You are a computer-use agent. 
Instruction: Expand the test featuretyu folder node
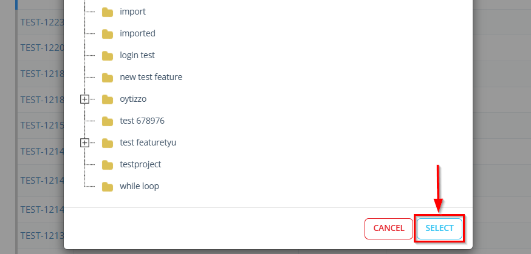(x=85, y=143)
